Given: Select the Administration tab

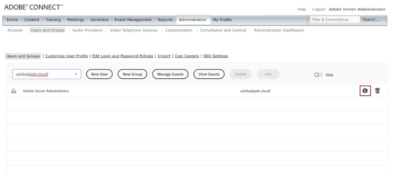Looking at the screenshot, I should tap(193, 20).
